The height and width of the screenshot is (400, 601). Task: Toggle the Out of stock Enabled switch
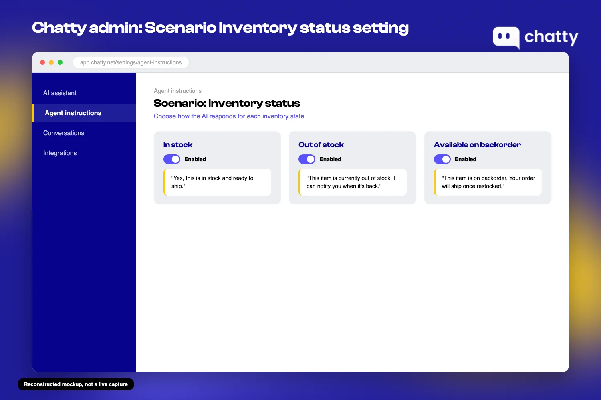click(307, 159)
